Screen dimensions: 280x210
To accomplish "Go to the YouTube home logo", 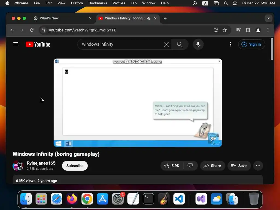I will (38, 44).
